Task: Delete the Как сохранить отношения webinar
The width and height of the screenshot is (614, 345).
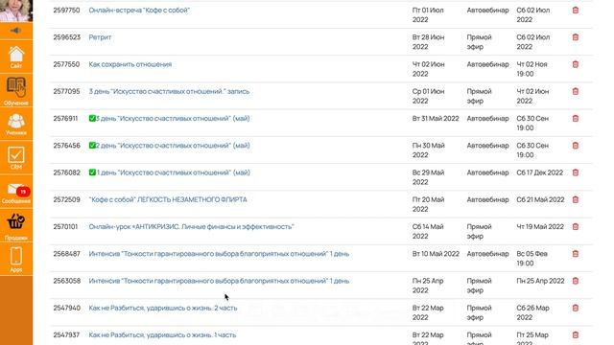Action: pyautogui.click(x=576, y=64)
